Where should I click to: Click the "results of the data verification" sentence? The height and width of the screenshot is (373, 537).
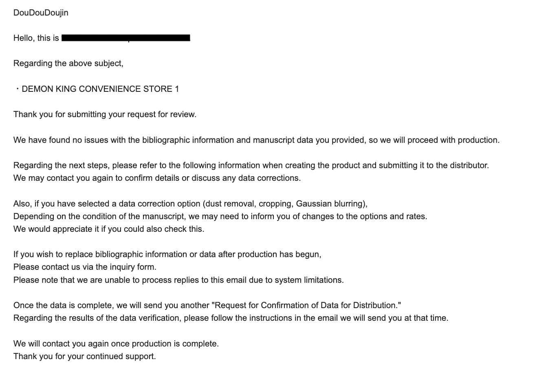[231, 318]
